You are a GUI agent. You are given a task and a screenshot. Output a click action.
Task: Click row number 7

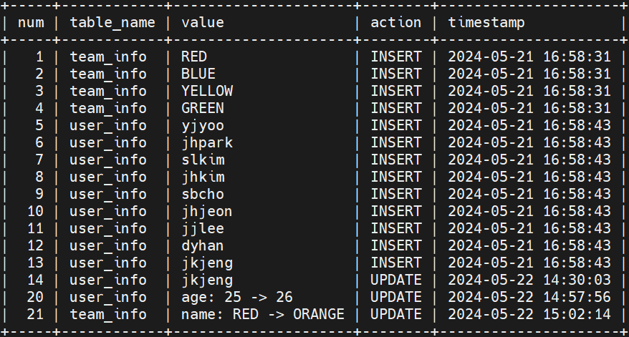(39, 160)
